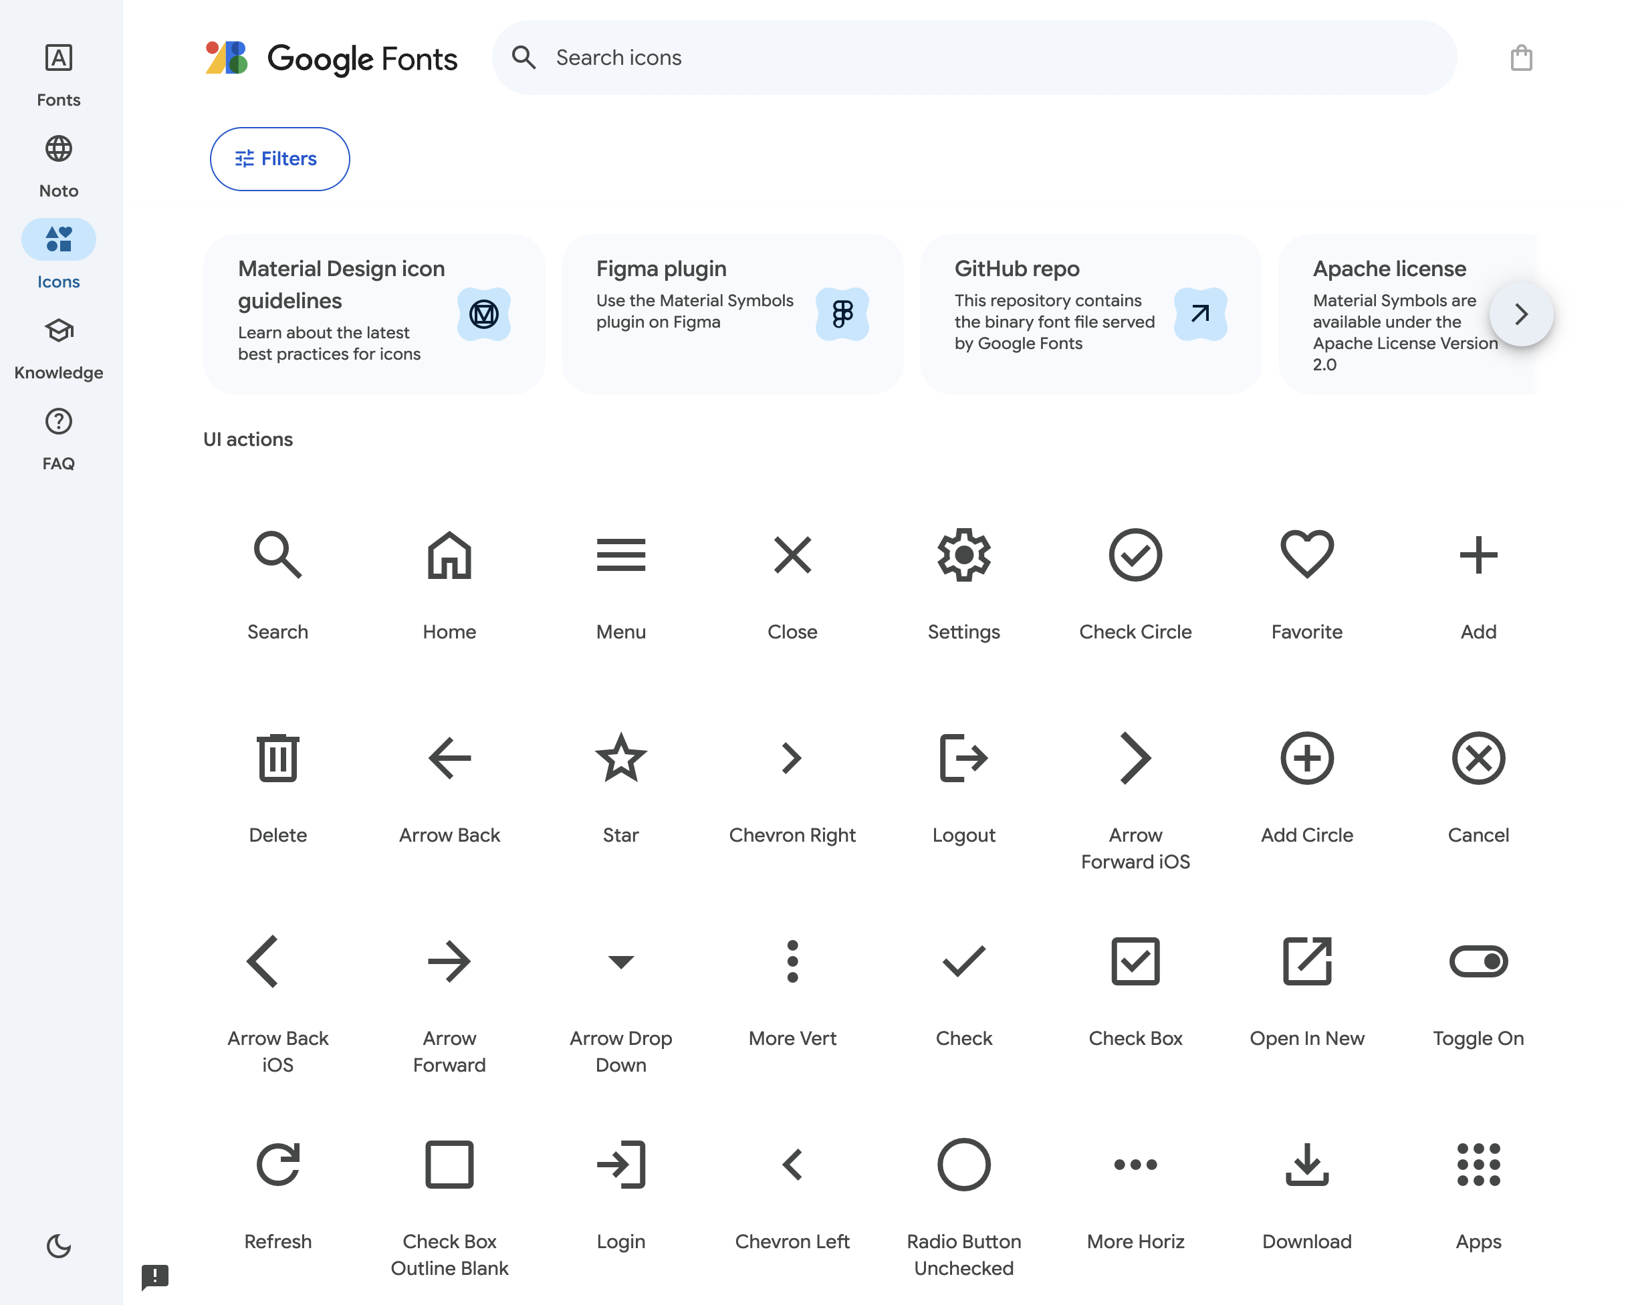1630x1305 pixels.
Task: Select the Search icon in UI actions
Action: click(277, 555)
